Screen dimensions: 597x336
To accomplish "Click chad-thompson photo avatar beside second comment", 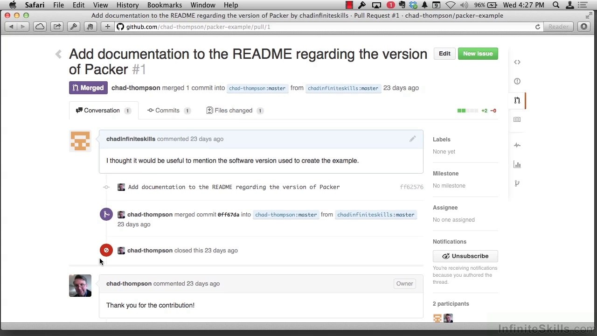I will click(80, 286).
